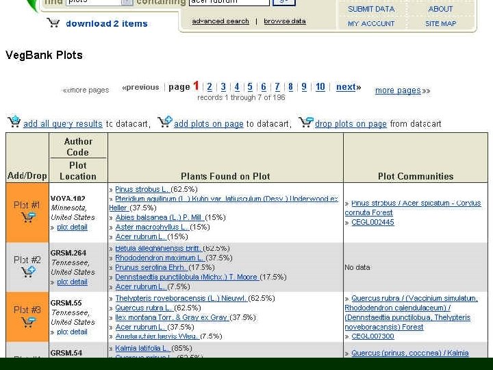Open plot detail for GRSM.55

pyautogui.click(x=72, y=332)
